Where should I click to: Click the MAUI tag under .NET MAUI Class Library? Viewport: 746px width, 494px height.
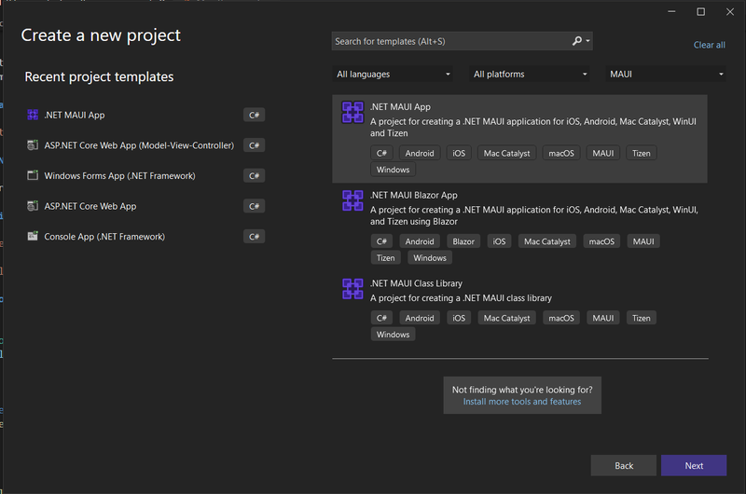(602, 318)
